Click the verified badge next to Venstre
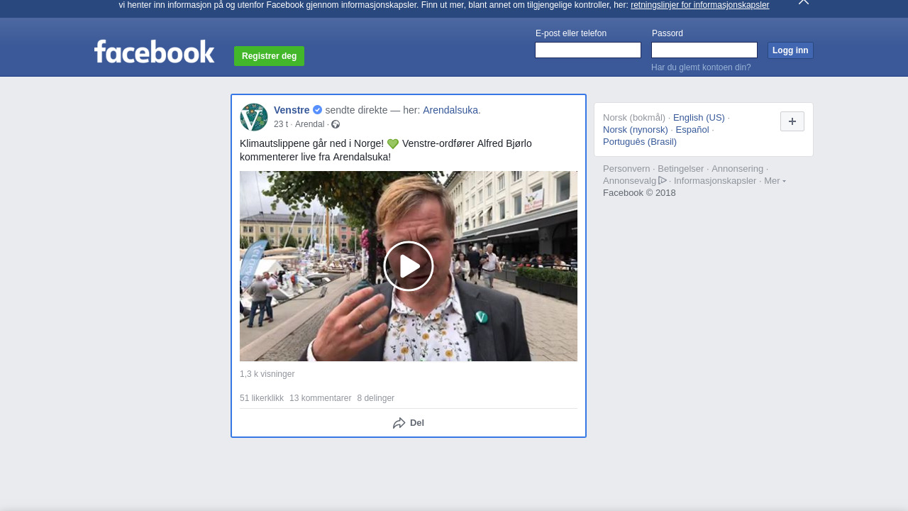Image resolution: width=908 pixels, height=511 pixels. 317,110
